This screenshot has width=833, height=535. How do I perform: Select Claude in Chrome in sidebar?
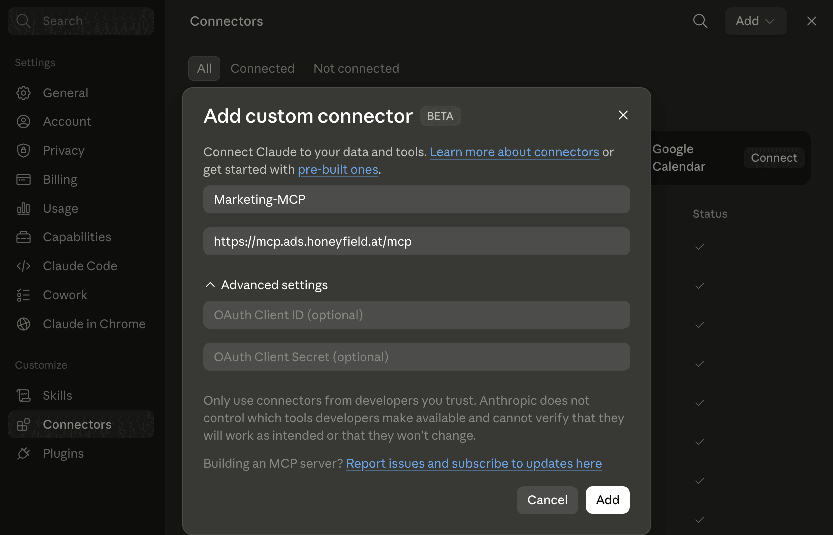(81, 324)
